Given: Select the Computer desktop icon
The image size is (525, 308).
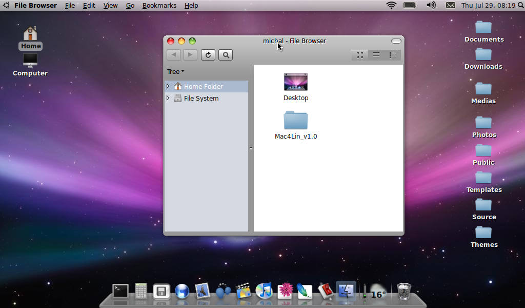Looking at the screenshot, I should (x=30, y=65).
